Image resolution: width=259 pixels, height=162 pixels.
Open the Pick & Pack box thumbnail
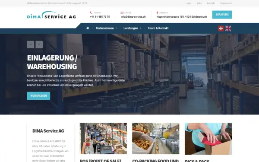click(208, 139)
